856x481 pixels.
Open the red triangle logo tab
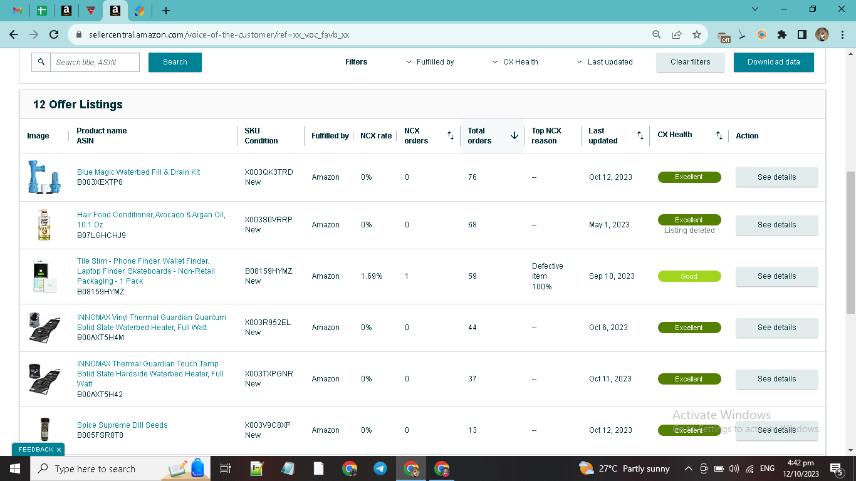coord(91,11)
